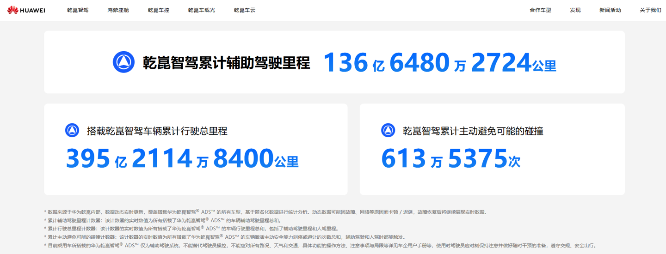Click the footnote about 累计主动避免可能的碰撞计数器
The width and height of the screenshot is (666, 254).
(x=225, y=237)
